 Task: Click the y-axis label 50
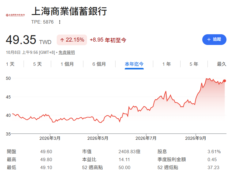[8, 79]
